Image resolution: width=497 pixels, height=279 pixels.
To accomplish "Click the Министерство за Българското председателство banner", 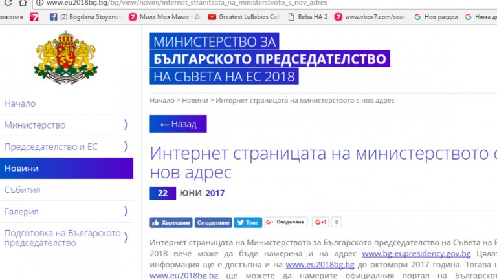I will coord(270,59).
